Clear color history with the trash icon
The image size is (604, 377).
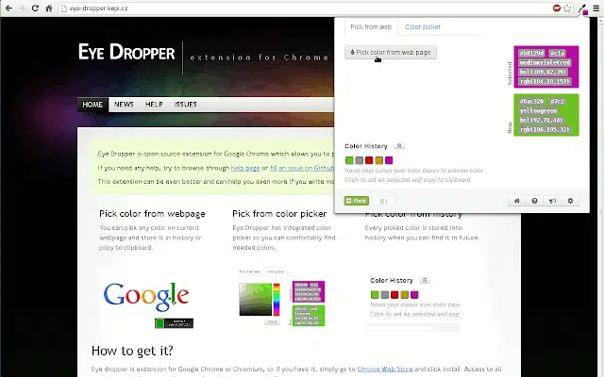400,146
